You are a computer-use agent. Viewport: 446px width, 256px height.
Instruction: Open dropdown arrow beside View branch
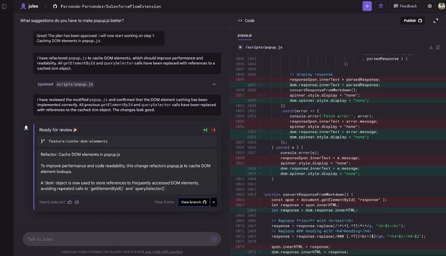pyautogui.click(x=214, y=202)
